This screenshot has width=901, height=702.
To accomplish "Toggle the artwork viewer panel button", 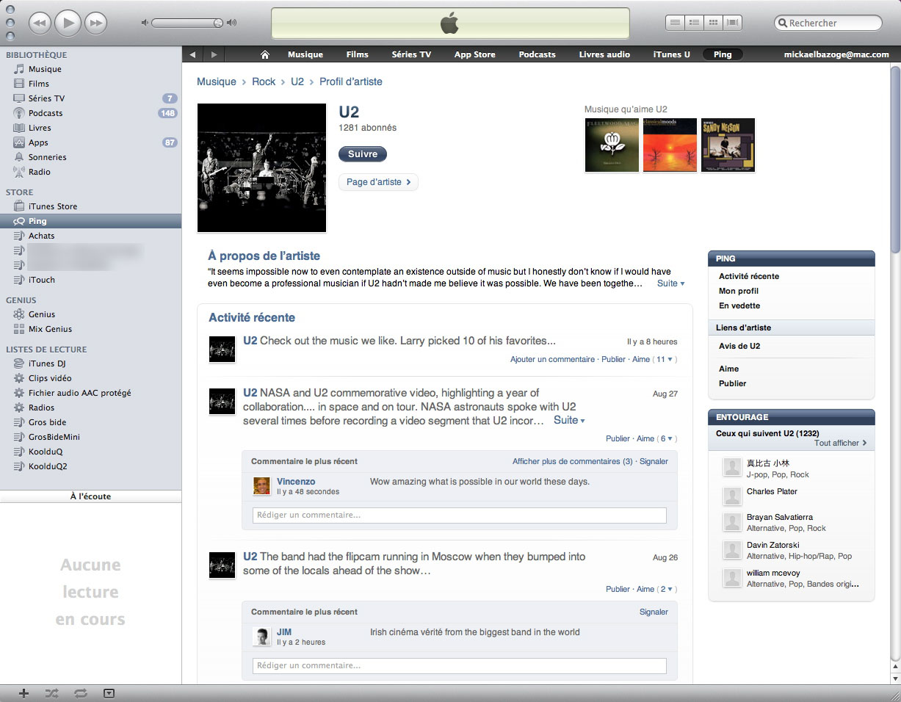I will click(109, 692).
